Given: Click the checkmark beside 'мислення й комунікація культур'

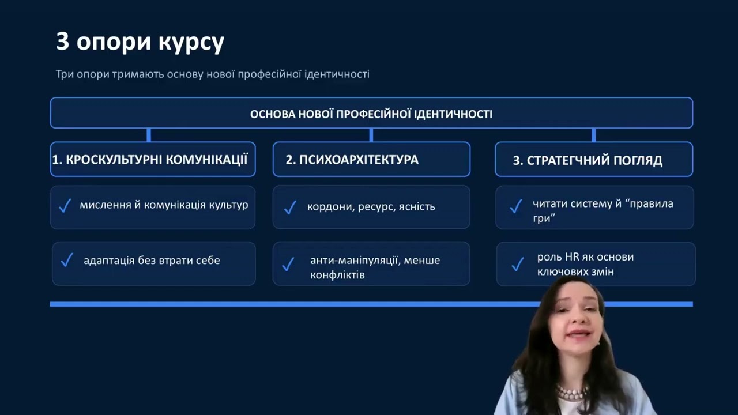Looking at the screenshot, I should click(x=65, y=206).
